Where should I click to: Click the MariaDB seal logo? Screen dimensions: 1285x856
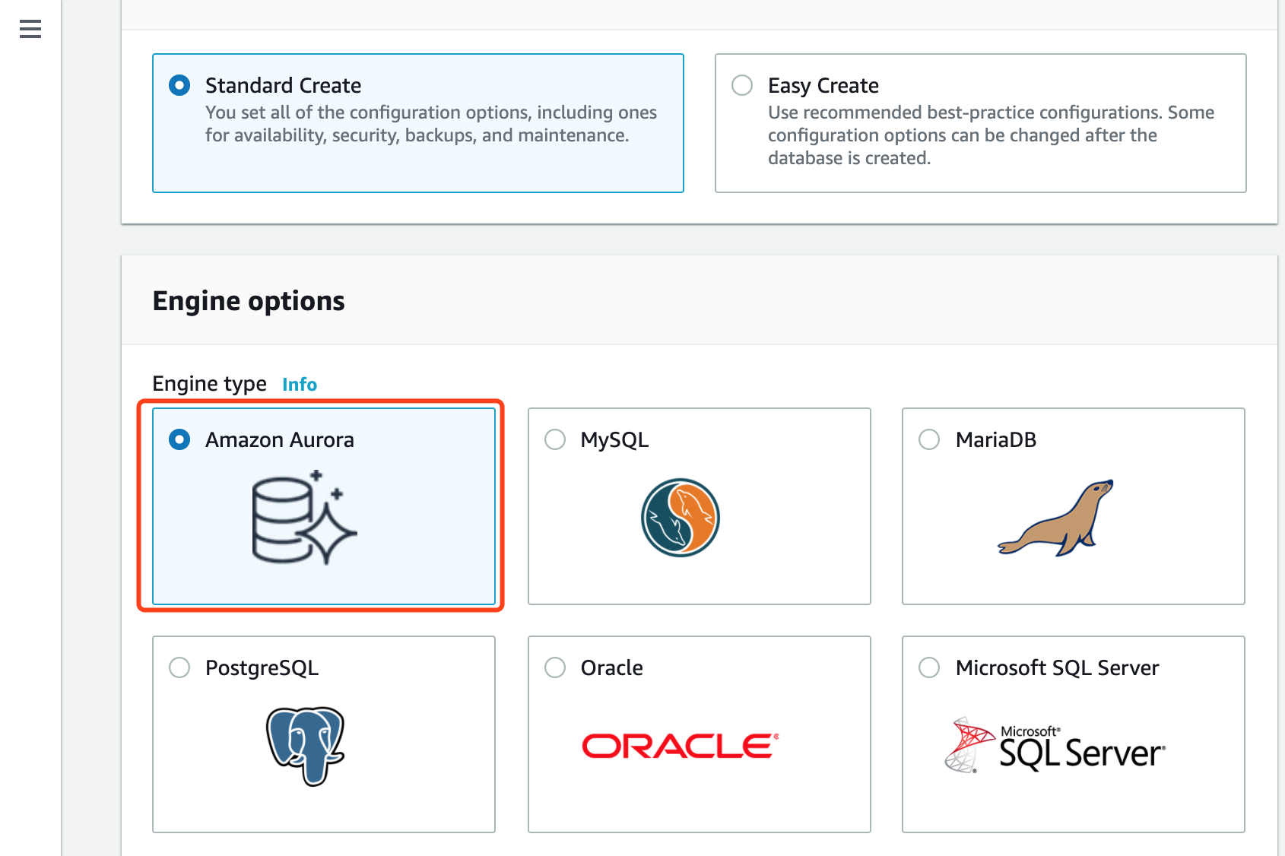(x=1056, y=518)
